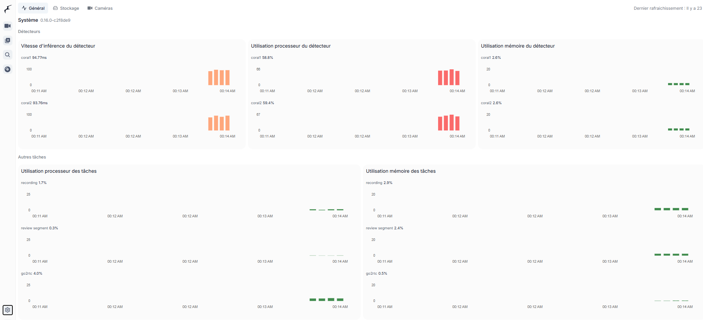The height and width of the screenshot is (320, 703).
Task: Click recording label under memory tasks
Action: click(x=374, y=183)
